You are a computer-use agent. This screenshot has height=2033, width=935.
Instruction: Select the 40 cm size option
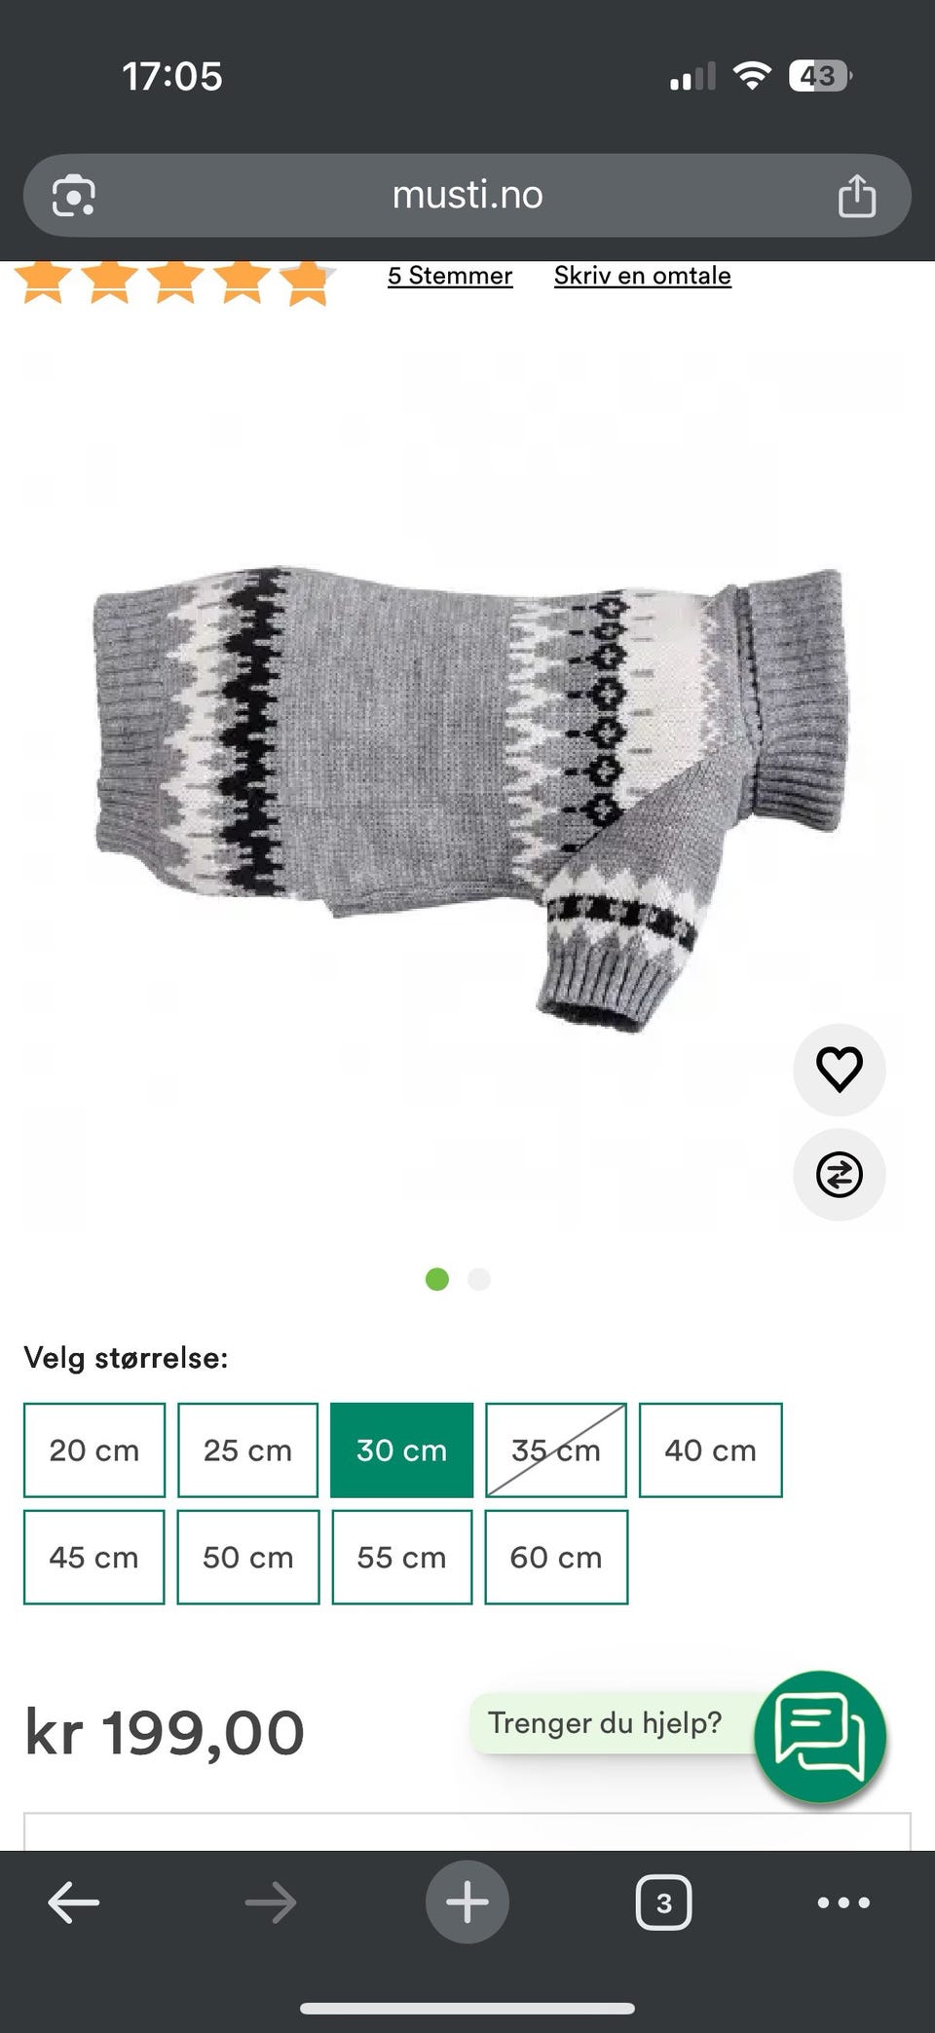click(x=710, y=1449)
